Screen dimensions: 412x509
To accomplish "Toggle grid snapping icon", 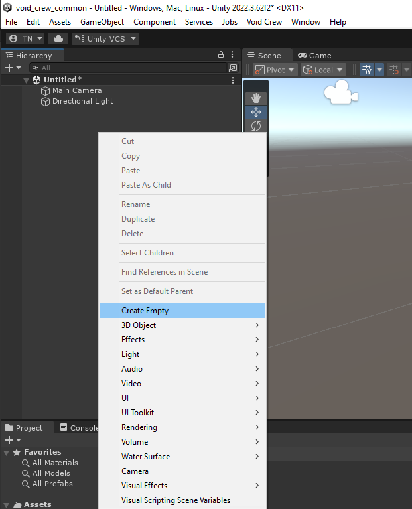I will (367, 70).
